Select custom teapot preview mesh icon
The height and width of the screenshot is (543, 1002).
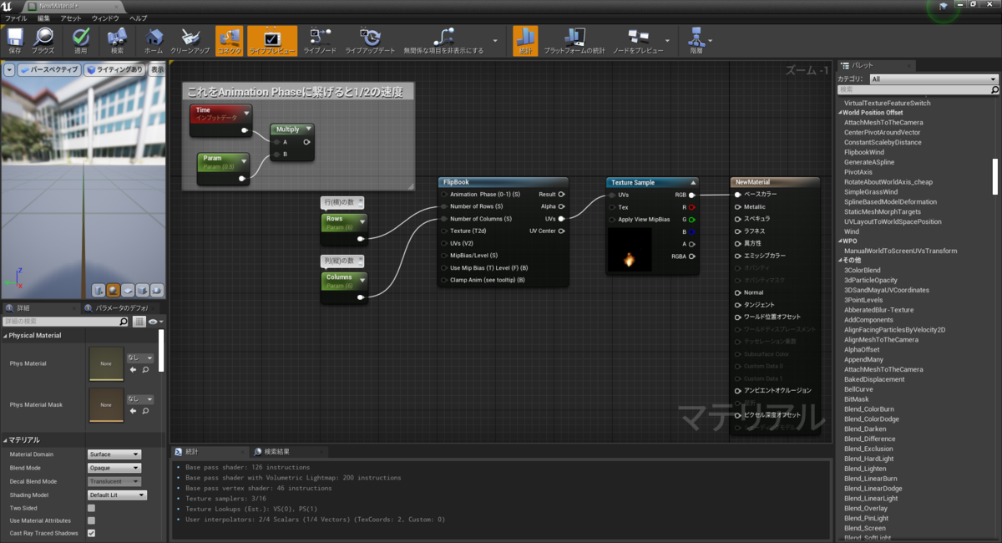(155, 289)
